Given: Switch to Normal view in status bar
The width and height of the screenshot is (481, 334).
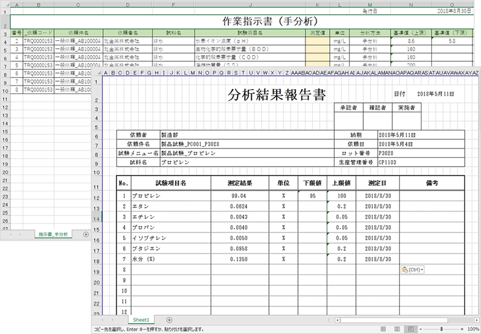Looking at the screenshot, I should (x=383, y=329).
